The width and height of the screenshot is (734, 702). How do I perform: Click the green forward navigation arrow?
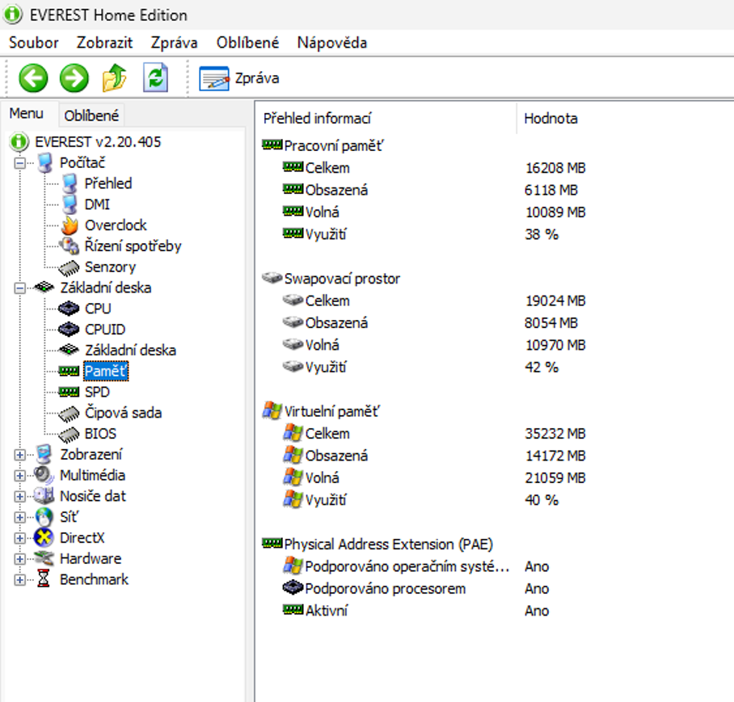(74, 78)
